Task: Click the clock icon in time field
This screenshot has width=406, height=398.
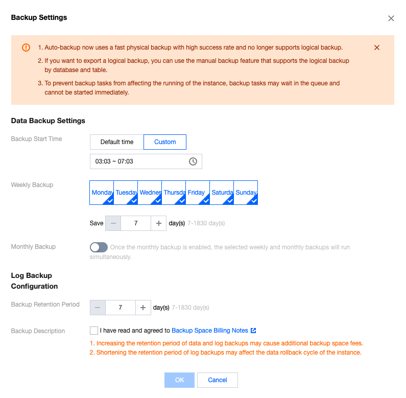Action: (193, 161)
